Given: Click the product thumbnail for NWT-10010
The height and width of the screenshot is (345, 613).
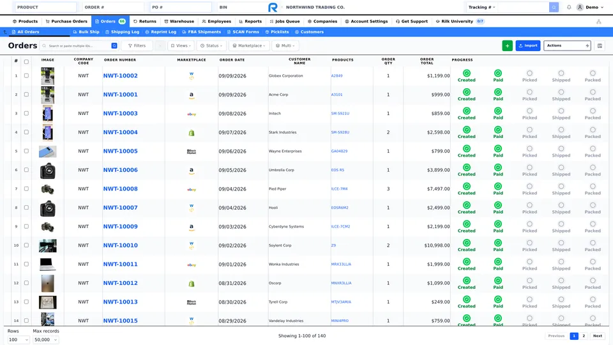Looking at the screenshot, I should click(48, 245).
